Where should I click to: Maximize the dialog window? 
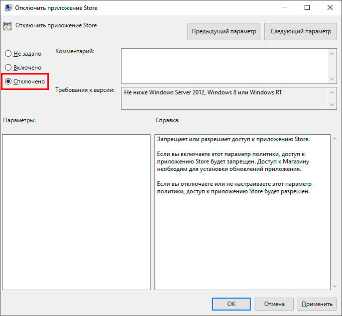pyautogui.click(x=307, y=7)
